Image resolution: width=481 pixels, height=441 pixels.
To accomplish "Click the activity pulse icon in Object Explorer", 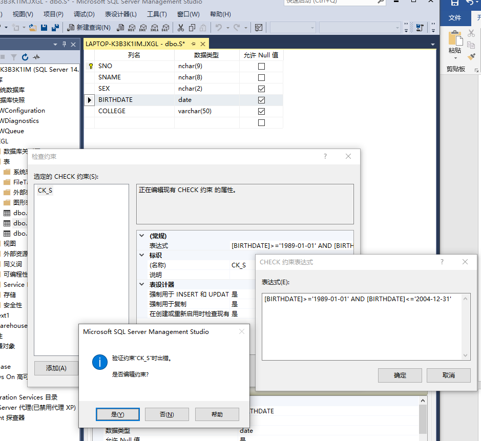I will point(36,57).
